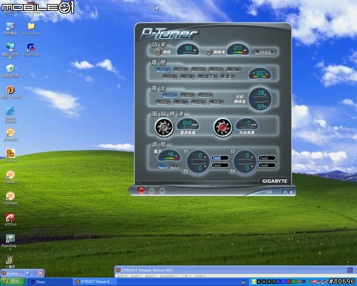Click the Test4 sensor name field

[267, 165]
